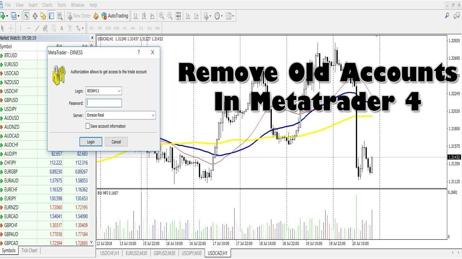Select the CHFJPY row in Market Watch
Viewport: 462px width, 259px height.
(44, 163)
